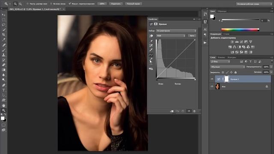Select the Dodge tool in the toolbox
Screen dimensions: 274x154
(x=3, y=80)
